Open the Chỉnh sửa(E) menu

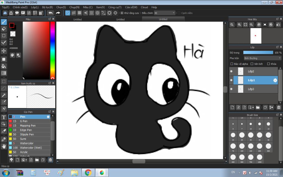click(20, 7)
